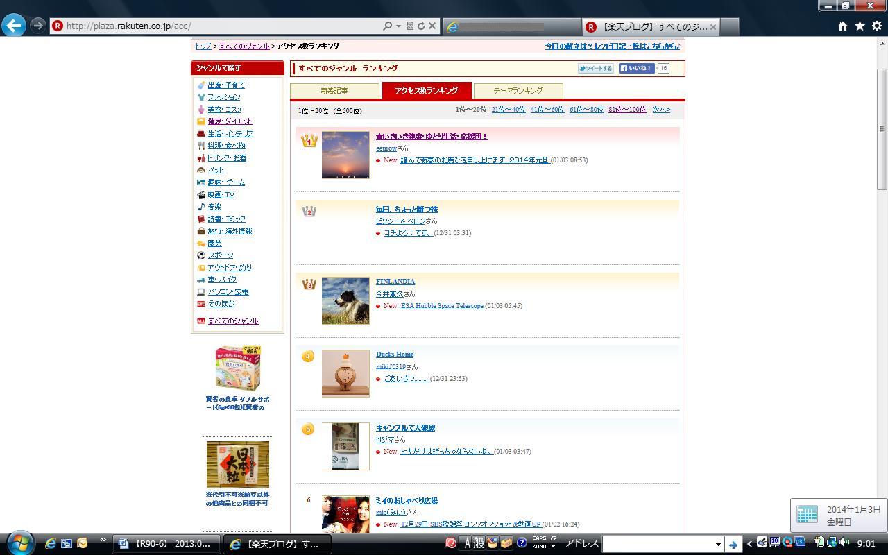Expand hidden system tray icons chevron
The image size is (888, 555).
pyautogui.click(x=749, y=544)
